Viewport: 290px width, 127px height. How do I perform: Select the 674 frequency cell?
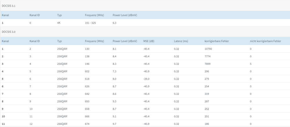pos(87,124)
